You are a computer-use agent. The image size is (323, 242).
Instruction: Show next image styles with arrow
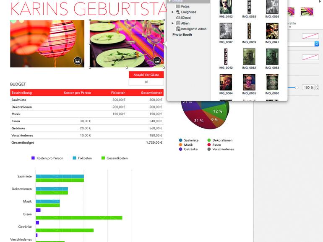point(320,1)
